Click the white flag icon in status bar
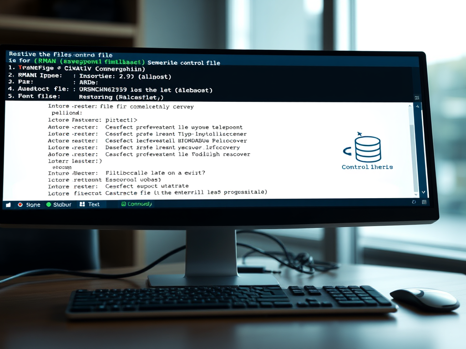466x349 pixels. tap(8, 205)
